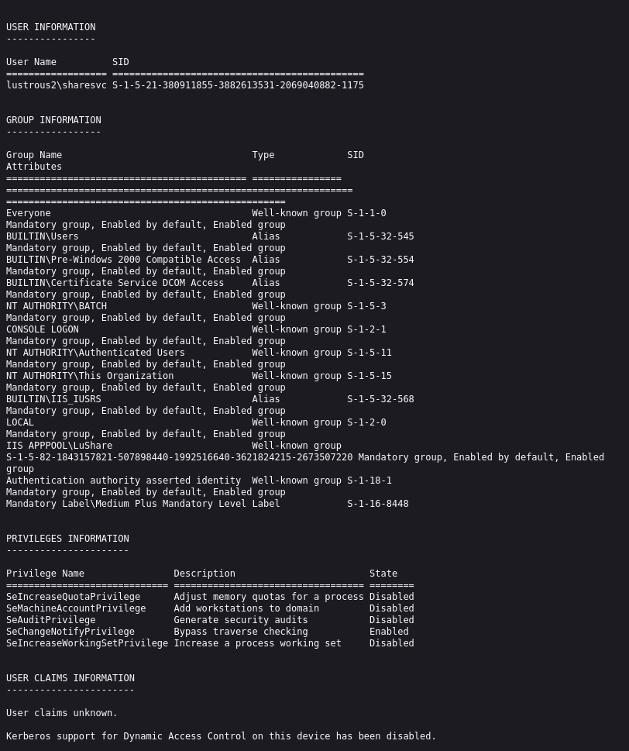Click the PRIVILEGES INFORMATION heading
This screenshot has height=751, width=629.
pos(67,539)
